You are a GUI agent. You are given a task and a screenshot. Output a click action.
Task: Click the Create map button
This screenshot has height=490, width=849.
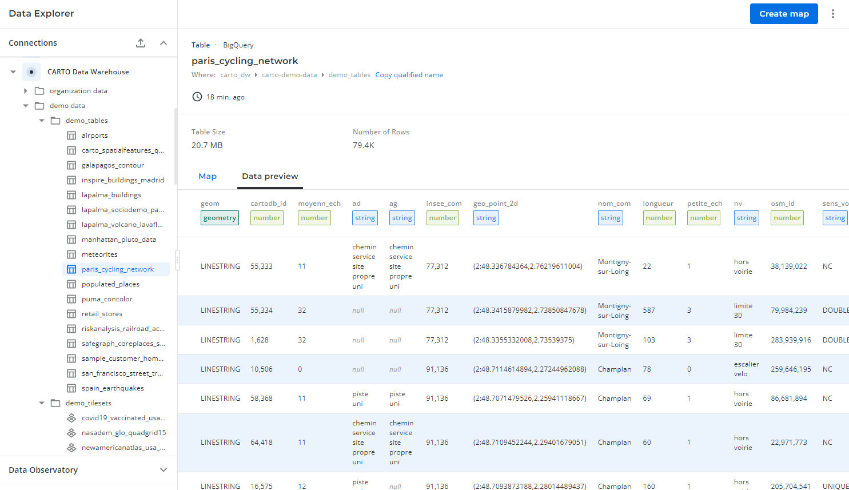tap(783, 14)
